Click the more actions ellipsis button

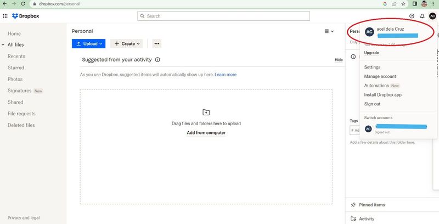pos(157,44)
